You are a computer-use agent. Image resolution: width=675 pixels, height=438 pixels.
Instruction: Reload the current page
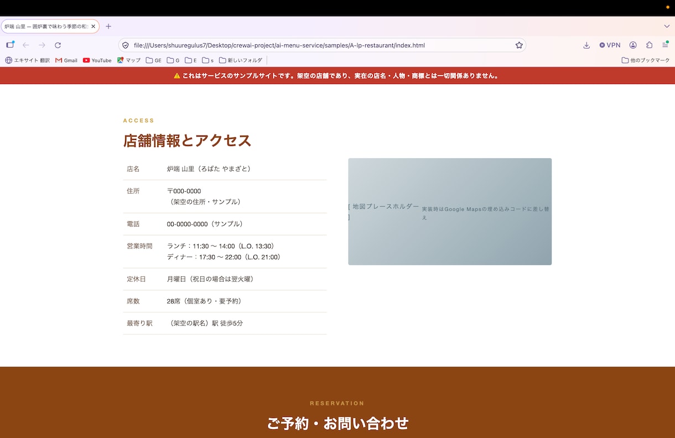[58, 45]
